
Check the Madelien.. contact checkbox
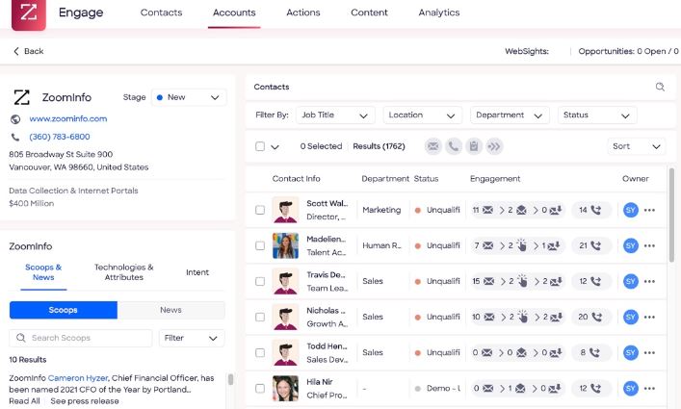click(260, 246)
